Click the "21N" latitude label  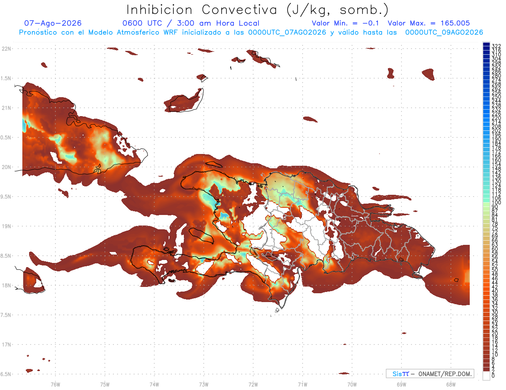(x=7, y=108)
